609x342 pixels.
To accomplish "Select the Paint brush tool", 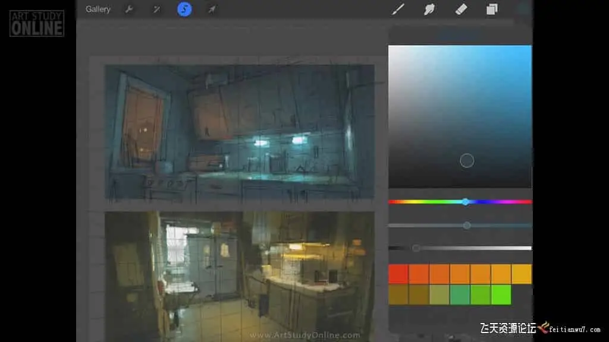I will [398, 9].
